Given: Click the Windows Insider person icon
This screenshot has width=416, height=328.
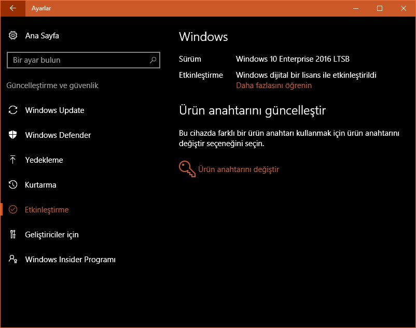Looking at the screenshot, I should 13,259.
